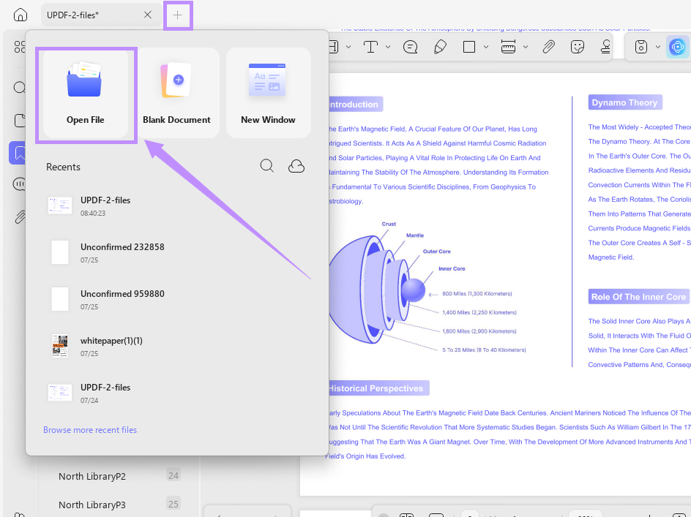Go to the home screen icon
691x517 pixels.
click(20, 15)
